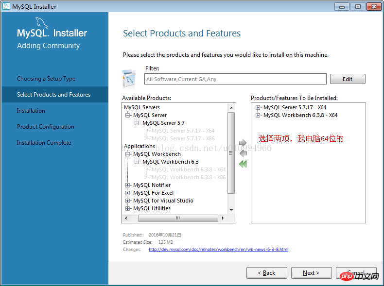Select MySQL Server 5.7.17 - X64 greyed item
The image size is (384, 286).
coord(183,131)
